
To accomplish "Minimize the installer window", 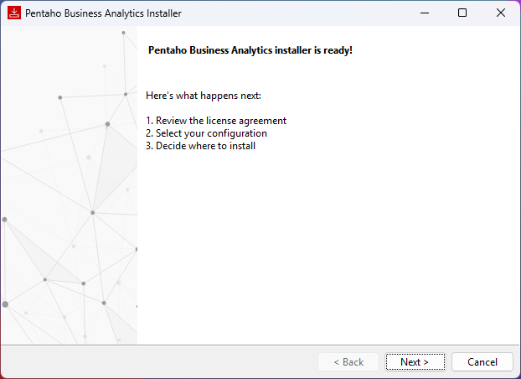I will point(424,13).
